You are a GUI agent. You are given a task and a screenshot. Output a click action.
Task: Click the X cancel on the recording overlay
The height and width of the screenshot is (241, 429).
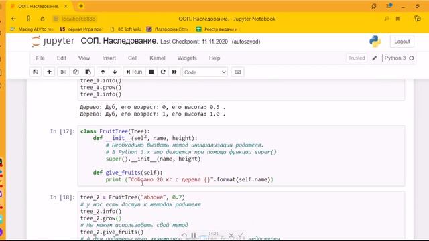[x=231, y=235]
